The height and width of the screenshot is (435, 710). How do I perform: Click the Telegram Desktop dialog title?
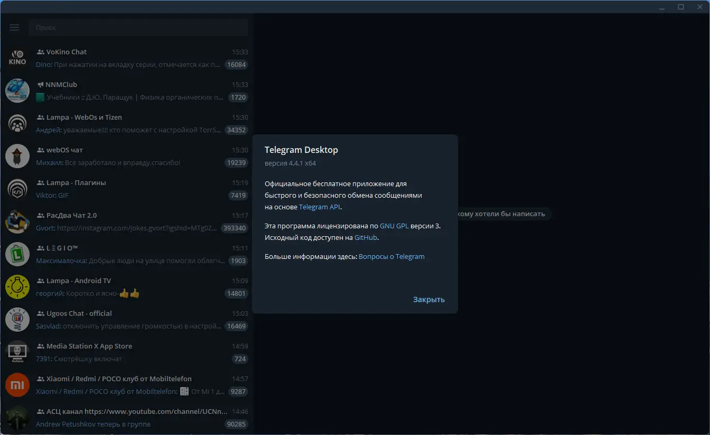(x=301, y=150)
